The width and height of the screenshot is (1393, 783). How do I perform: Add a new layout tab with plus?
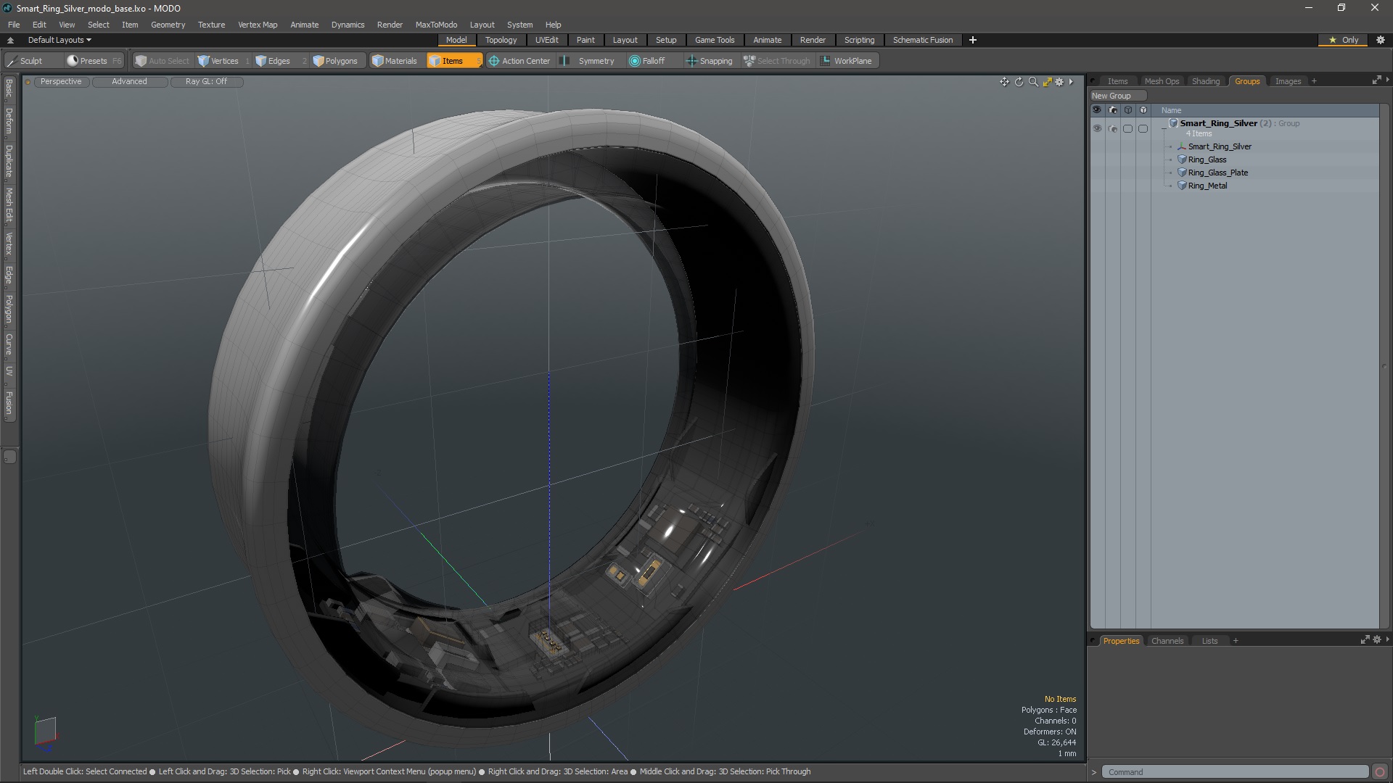click(972, 40)
